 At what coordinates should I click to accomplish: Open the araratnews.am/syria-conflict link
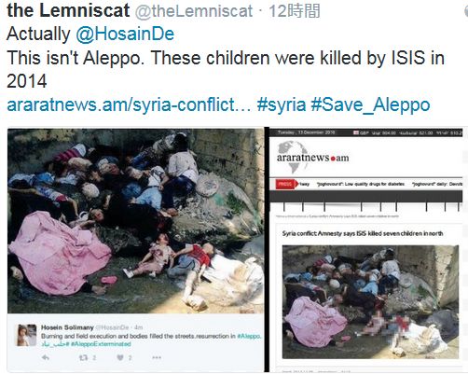[x=129, y=104]
